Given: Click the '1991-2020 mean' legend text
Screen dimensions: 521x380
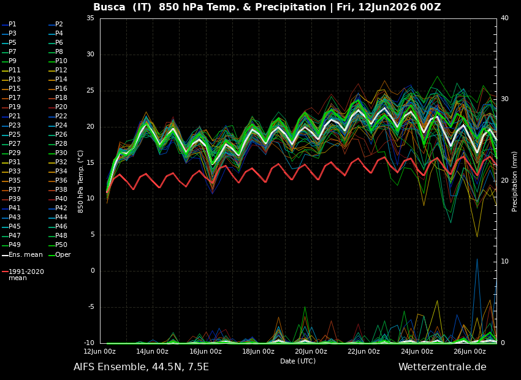Looking at the screenshot, I should pos(26,275).
